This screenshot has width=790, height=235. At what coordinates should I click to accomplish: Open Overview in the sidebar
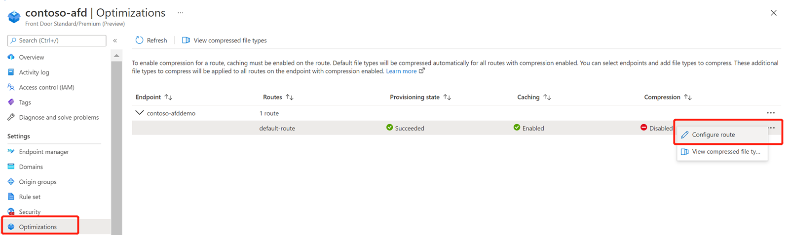[x=31, y=57]
